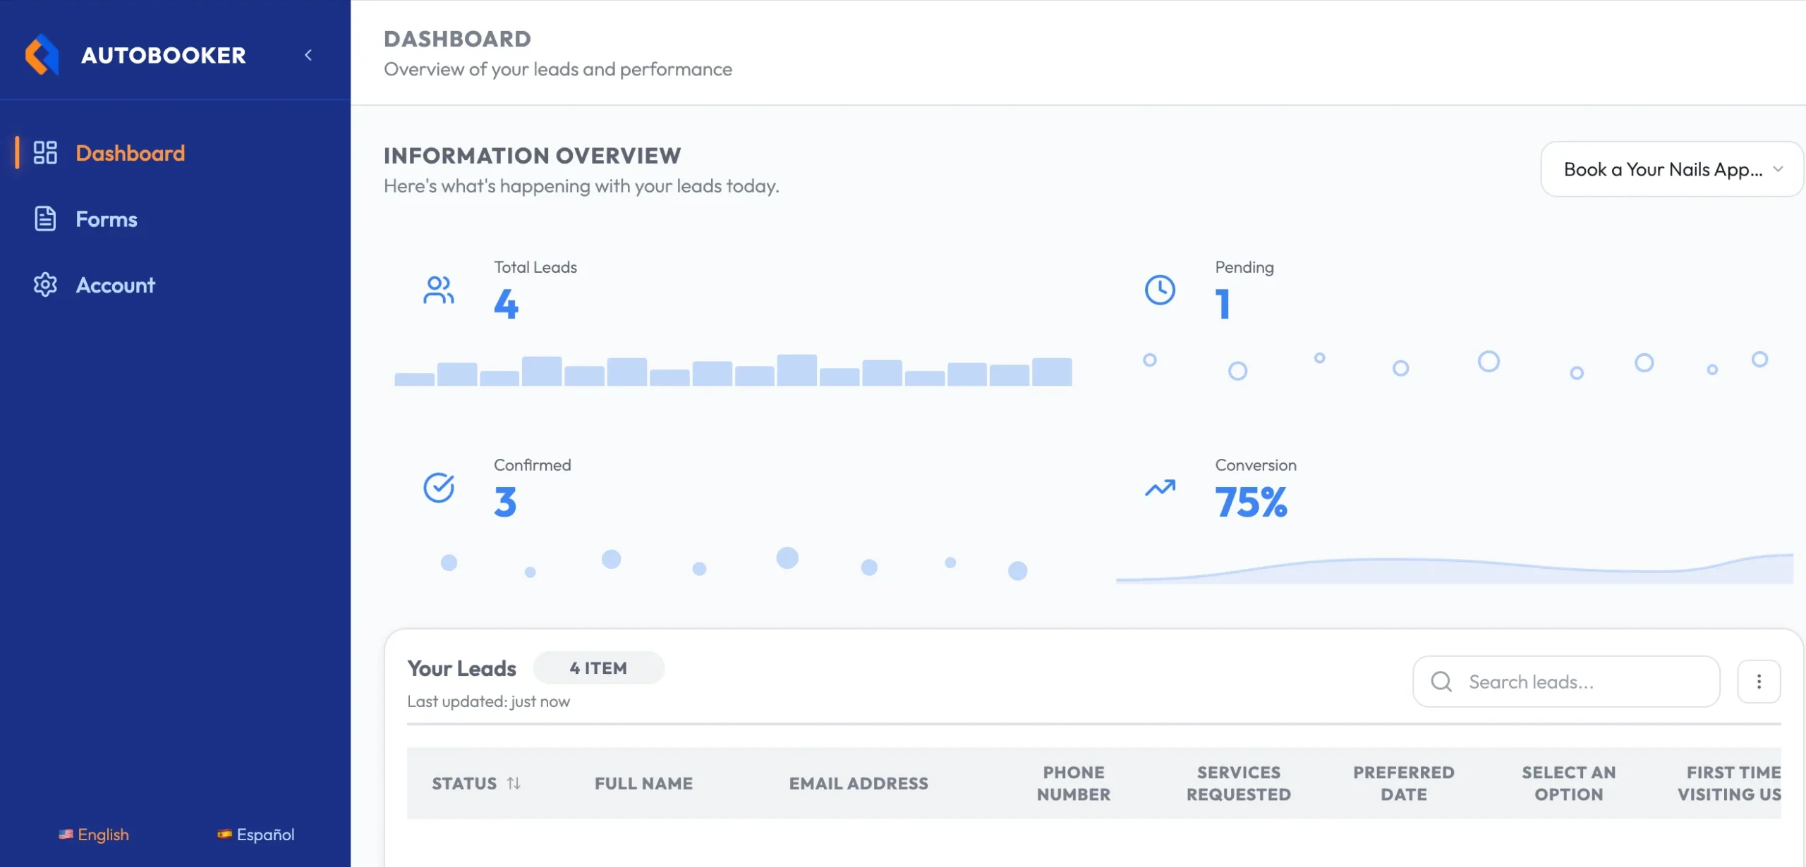Click the Pending clock icon
Screen dimensions: 1806x867
tap(1160, 290)
